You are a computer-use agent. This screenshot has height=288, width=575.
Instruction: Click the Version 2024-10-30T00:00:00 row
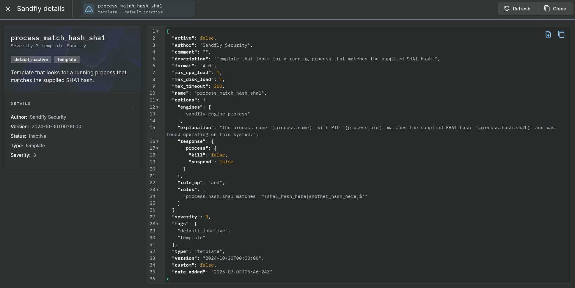(x=46, y=127)
